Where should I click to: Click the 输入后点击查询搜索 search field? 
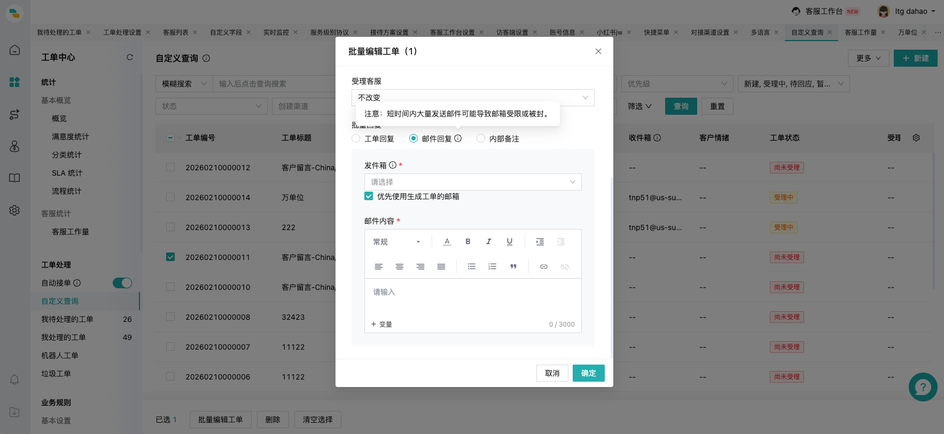pyautogui.click(x=274, y=84)
